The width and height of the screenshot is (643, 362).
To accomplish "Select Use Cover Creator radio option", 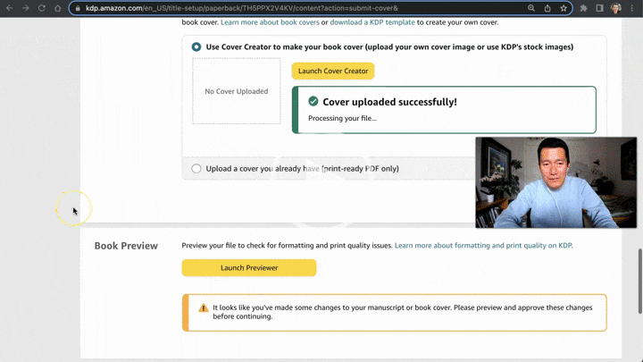I will [x=196, y=46].
